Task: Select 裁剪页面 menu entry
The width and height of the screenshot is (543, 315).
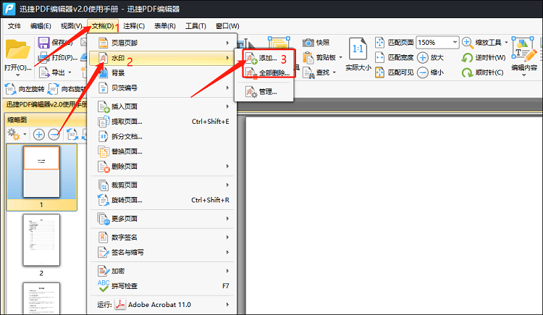Action: 163,185
